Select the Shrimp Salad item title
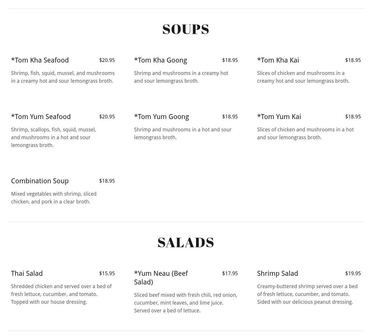 pos(277,273)
